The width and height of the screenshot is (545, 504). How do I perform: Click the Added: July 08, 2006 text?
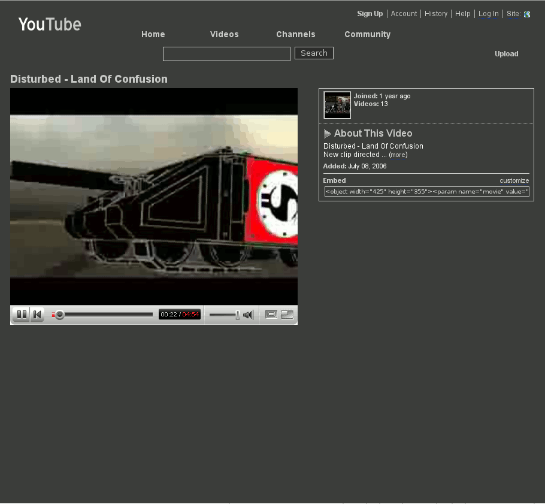(x=355, y=166)
